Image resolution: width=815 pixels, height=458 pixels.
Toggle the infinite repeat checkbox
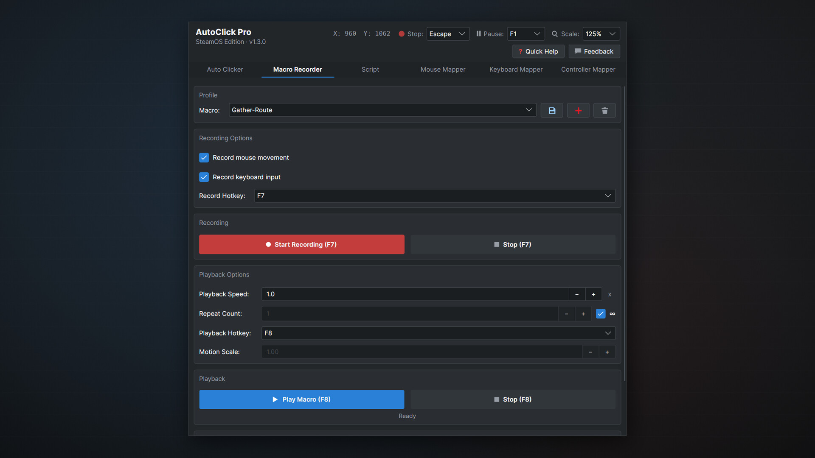pyautogui.click(x=601, y=314)
